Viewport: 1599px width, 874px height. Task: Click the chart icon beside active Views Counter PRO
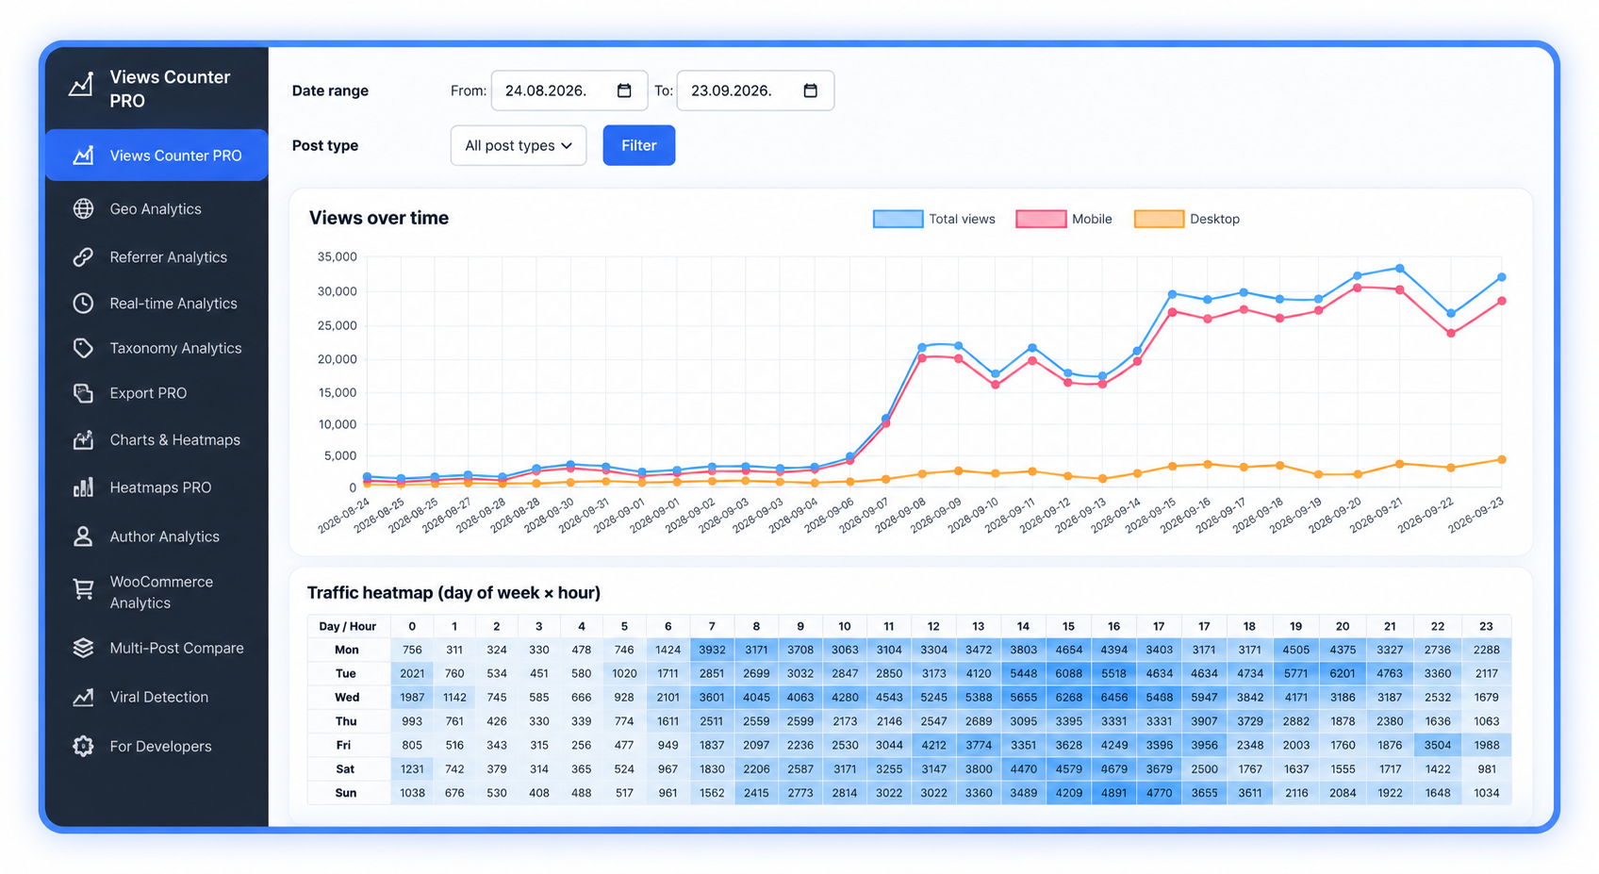[x=83, y=155]
